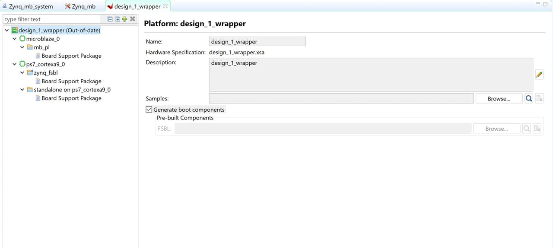Click the pencil edit description icon

(x=539, y=75)
